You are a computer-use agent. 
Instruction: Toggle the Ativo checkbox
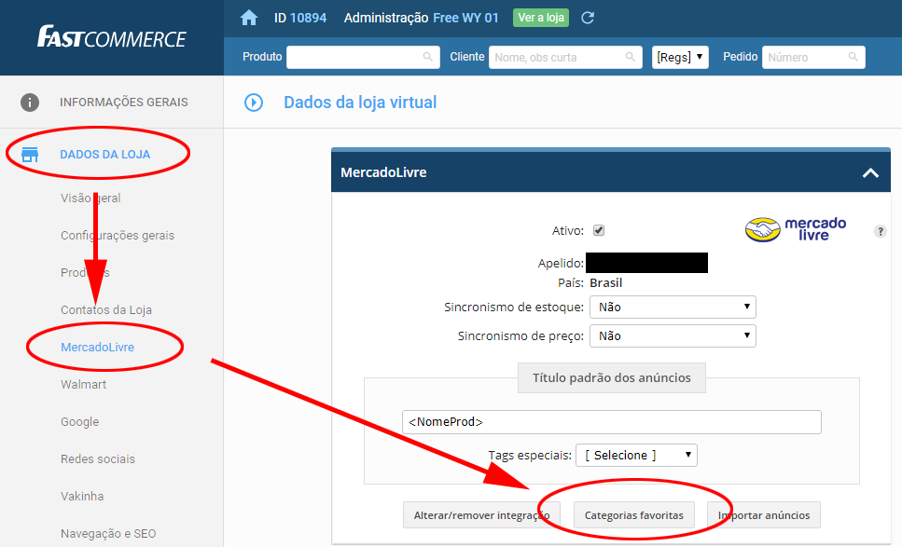pyautogui.click(x=599, y=230)
